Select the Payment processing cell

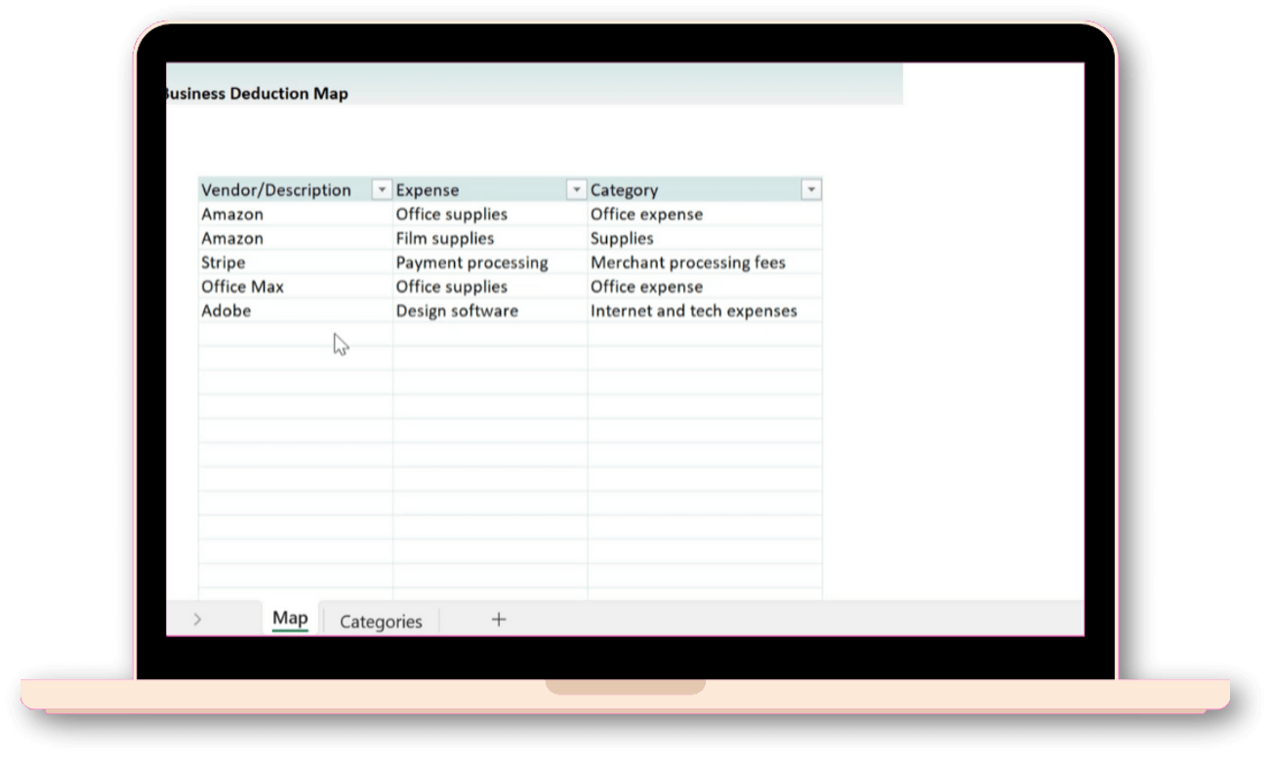490,262
